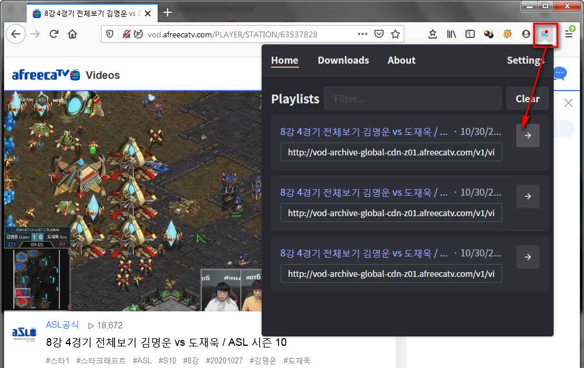Open the About tab in popup
Screen dimensions: 584x368
(402, 60)
